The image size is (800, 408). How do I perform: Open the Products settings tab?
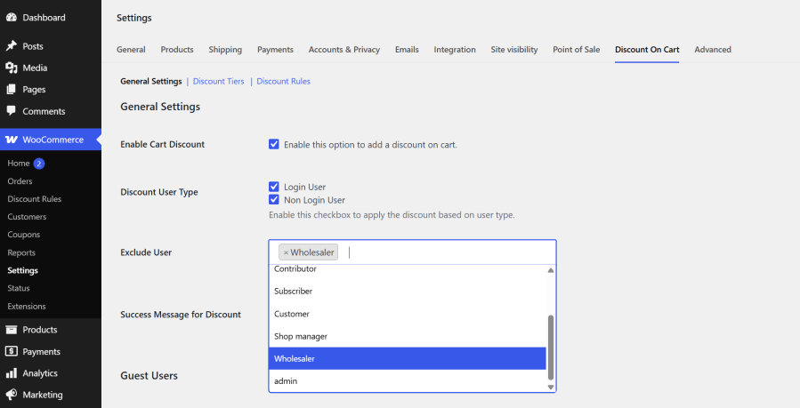coord(177,50)
